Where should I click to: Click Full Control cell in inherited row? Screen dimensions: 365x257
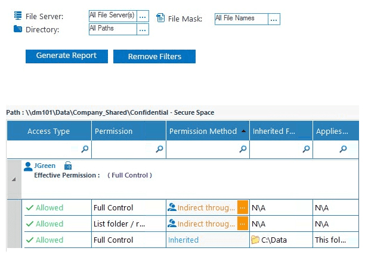128,240
